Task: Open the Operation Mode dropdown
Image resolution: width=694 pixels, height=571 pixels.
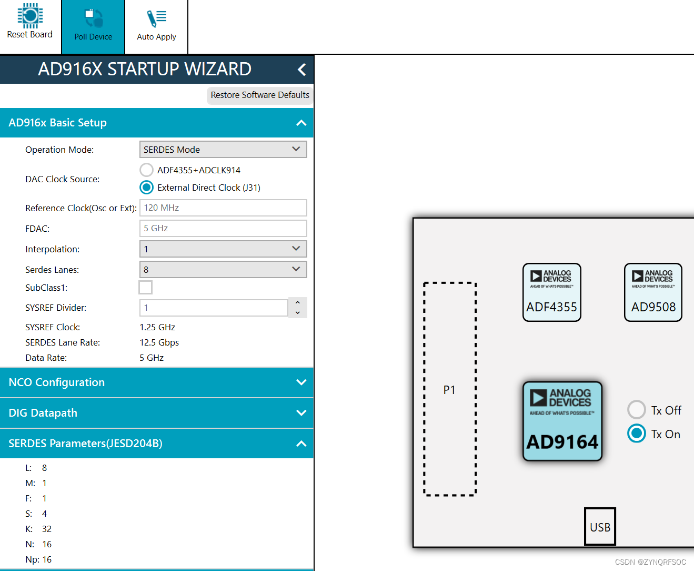Action: click(x=223, y=150)
